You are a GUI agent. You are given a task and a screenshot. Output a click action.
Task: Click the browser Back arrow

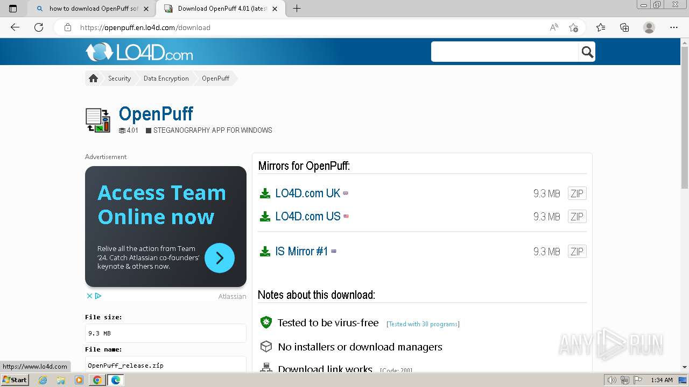(x=15, y=27)
